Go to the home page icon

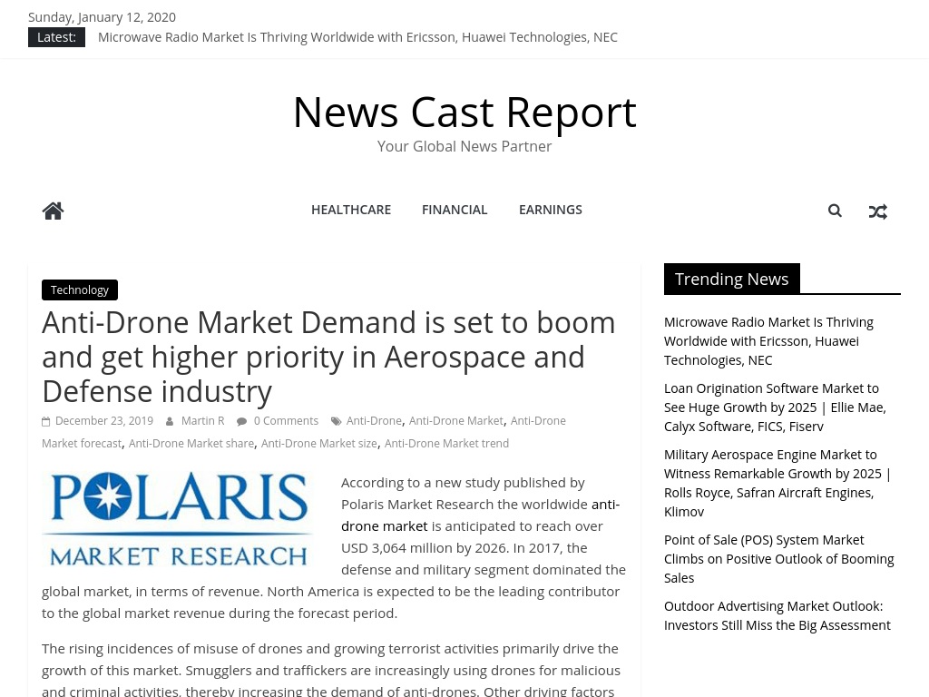click(53, 211)
